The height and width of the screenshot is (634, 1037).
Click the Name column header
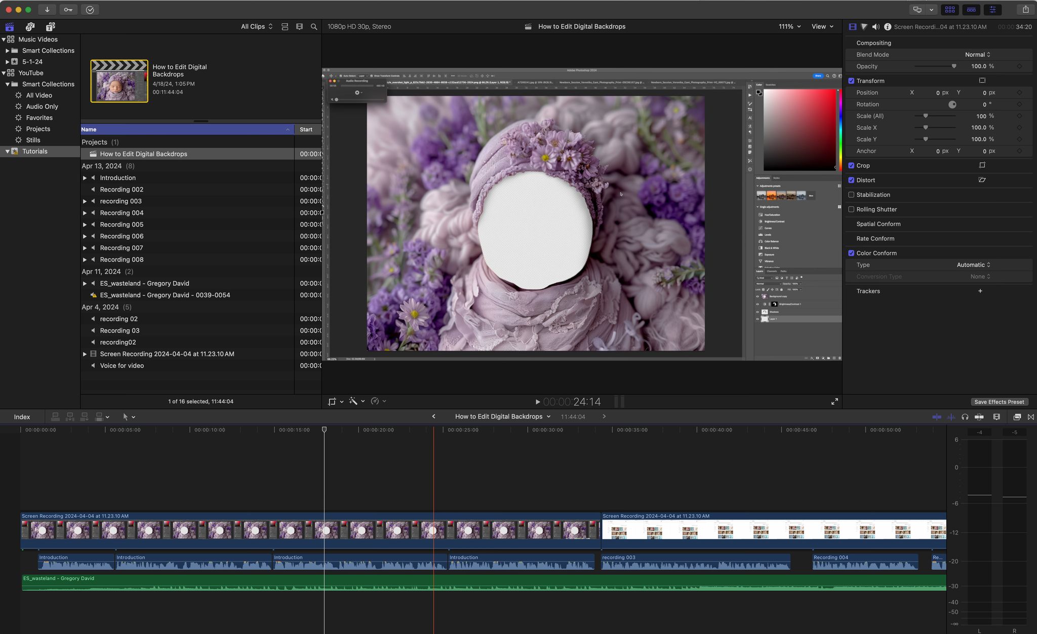point(187,129)
